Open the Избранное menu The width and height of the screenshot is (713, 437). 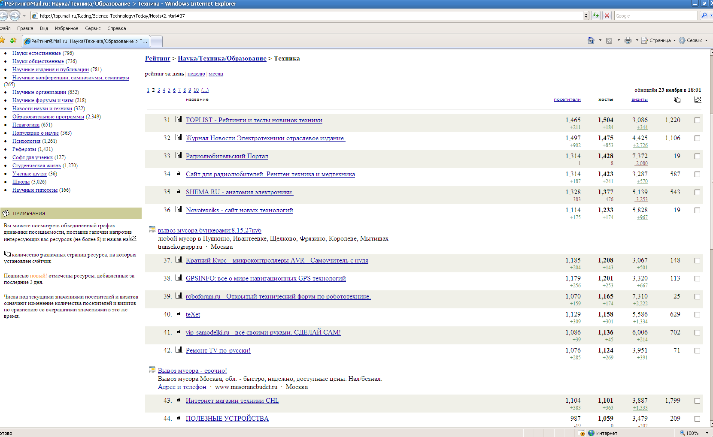tap(67, 28)
